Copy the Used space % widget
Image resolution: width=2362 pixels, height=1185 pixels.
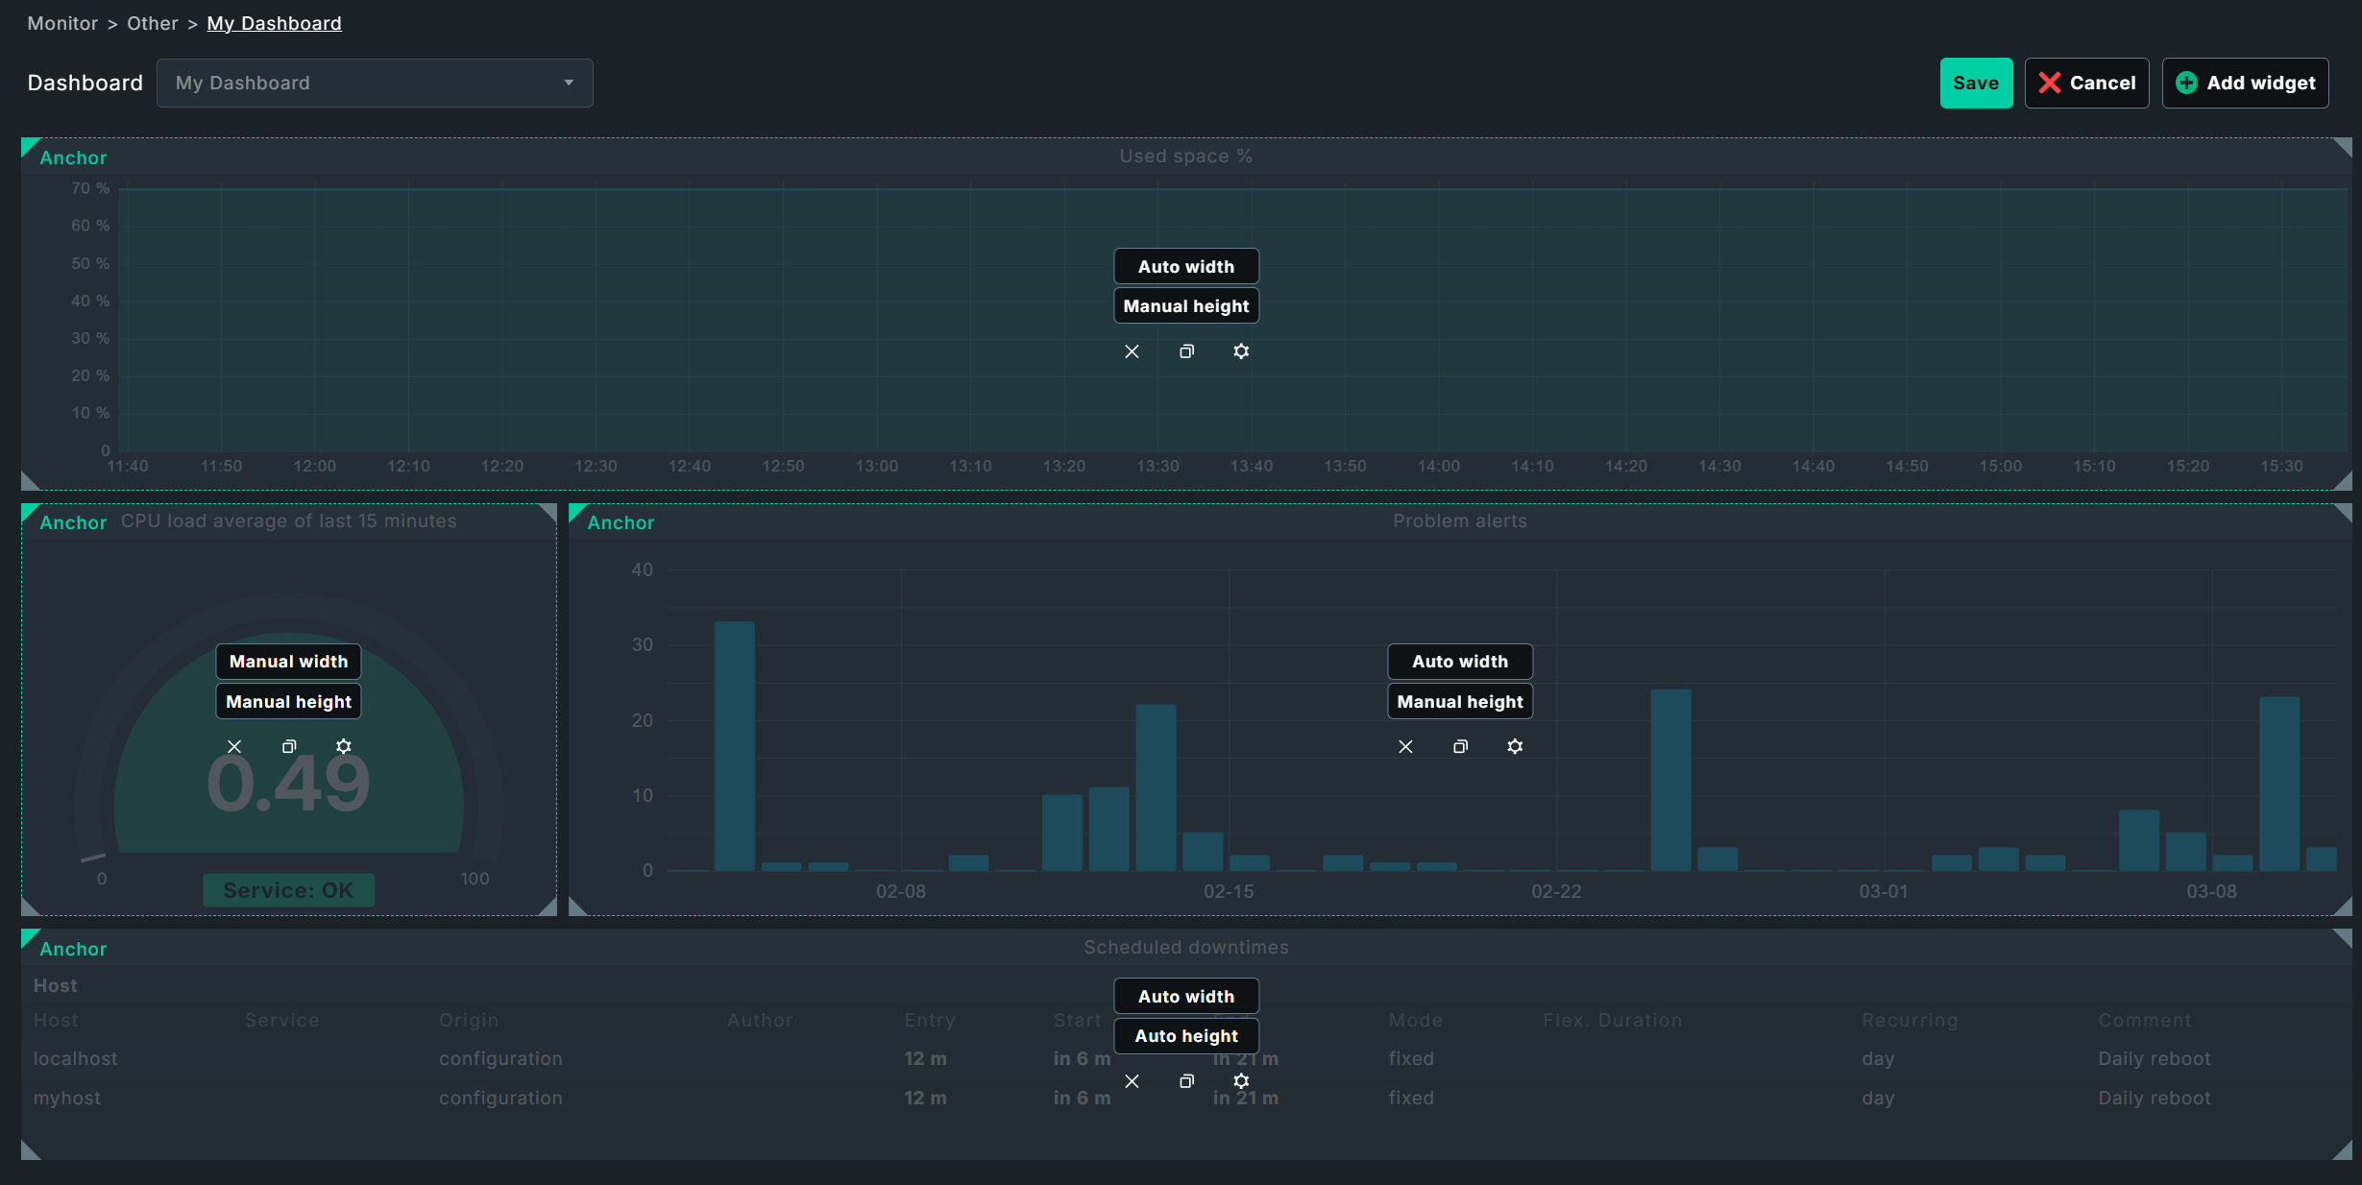click(x=1185, y=351)
